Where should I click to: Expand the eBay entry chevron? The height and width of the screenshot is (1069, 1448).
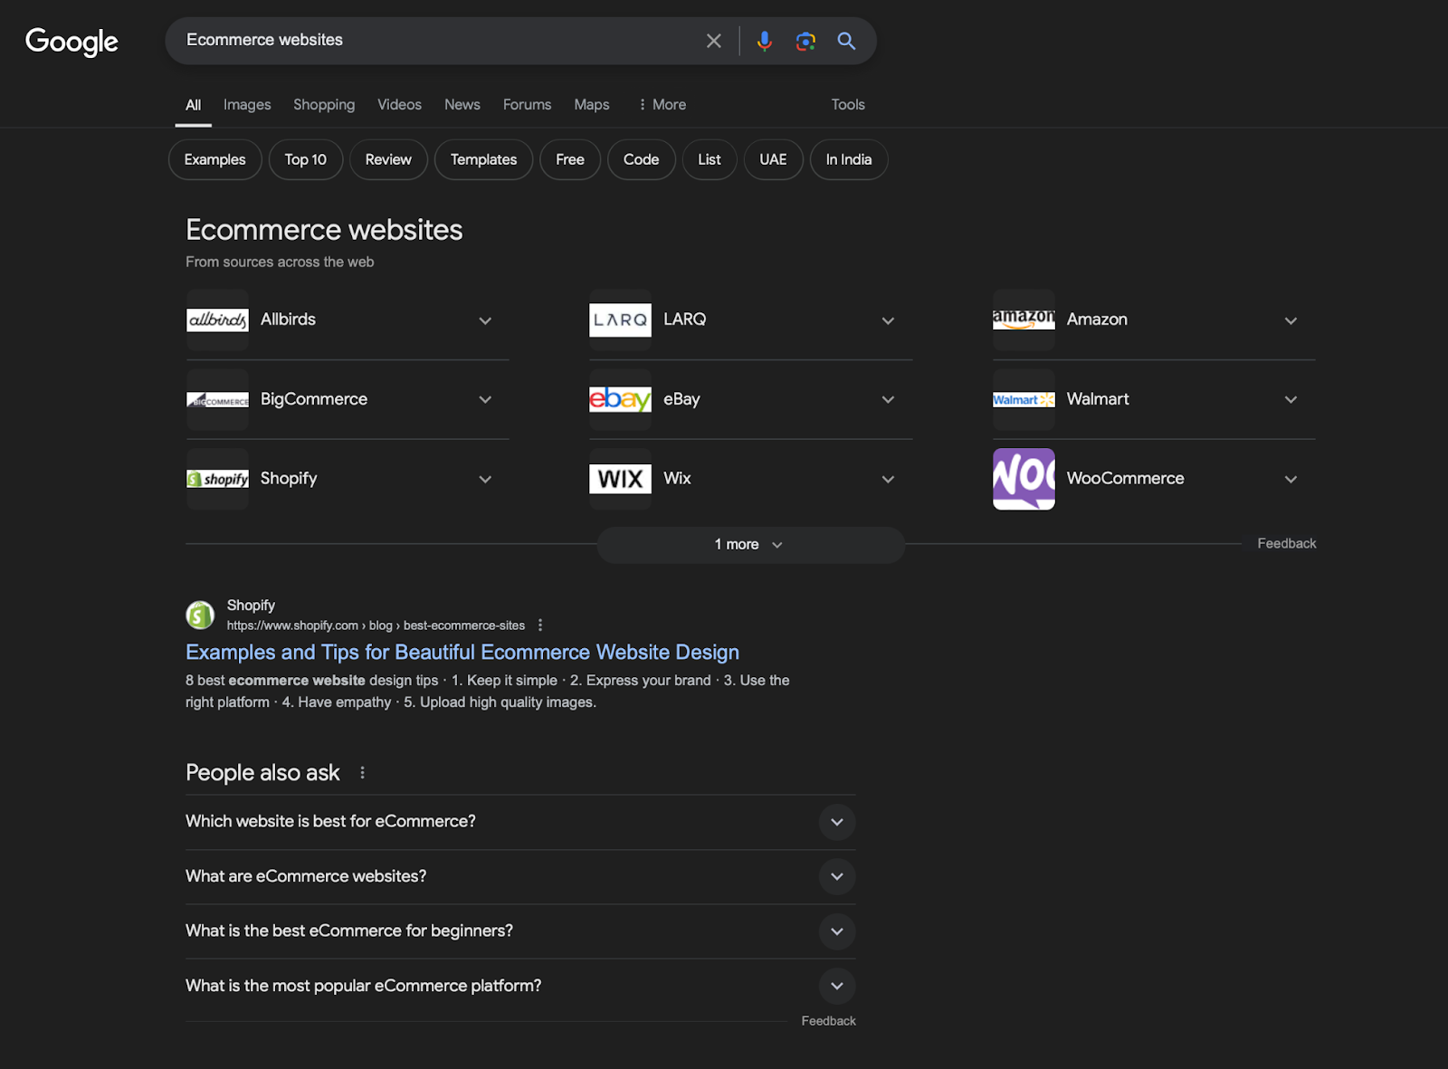(888, 399)
